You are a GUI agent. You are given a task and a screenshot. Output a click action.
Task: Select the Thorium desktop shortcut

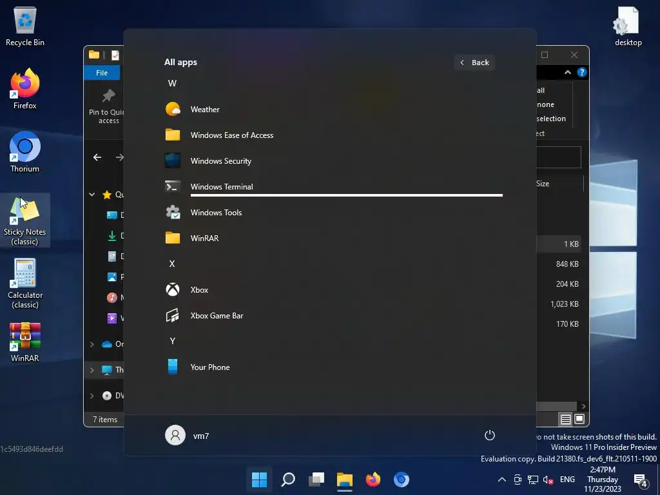[x=25, y=152]
